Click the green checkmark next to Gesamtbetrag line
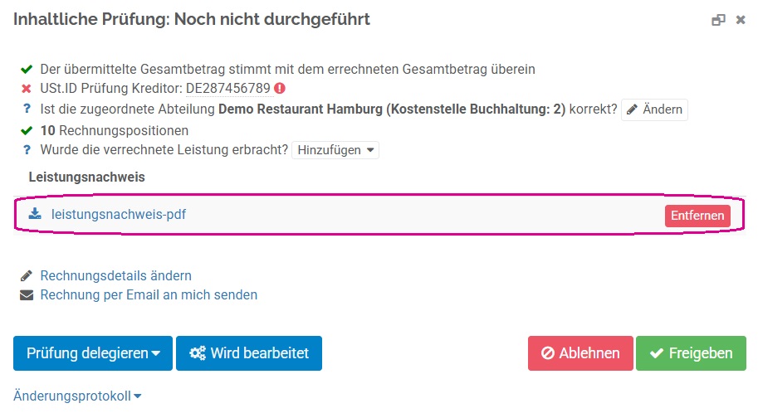This screenshot has height=418, width=758. coord(27,69)
